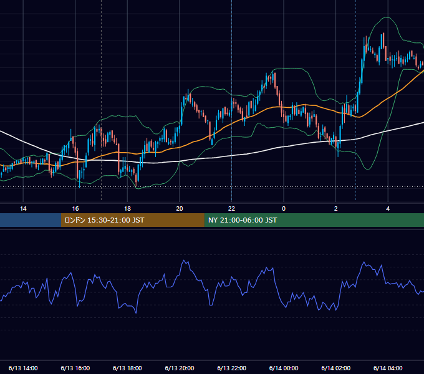Click the hour label 20 on price chart axis

click(180, 209)
